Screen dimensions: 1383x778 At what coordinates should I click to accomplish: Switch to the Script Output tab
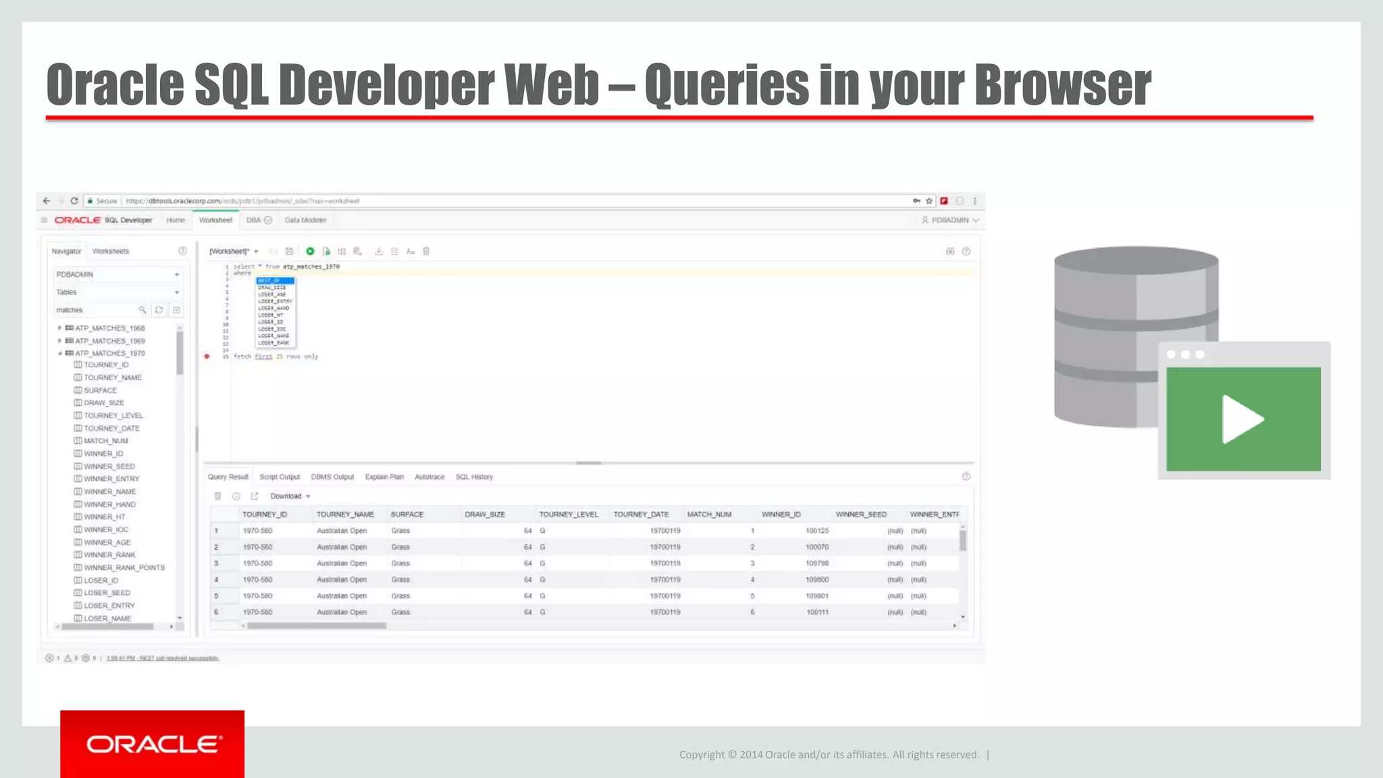[280, 477]
